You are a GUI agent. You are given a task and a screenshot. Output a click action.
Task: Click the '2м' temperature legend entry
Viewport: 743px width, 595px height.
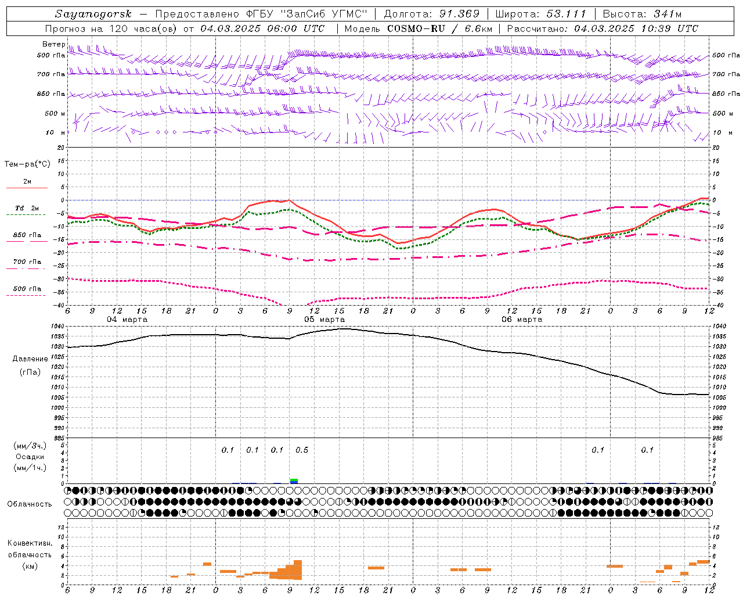click(27, 182)
